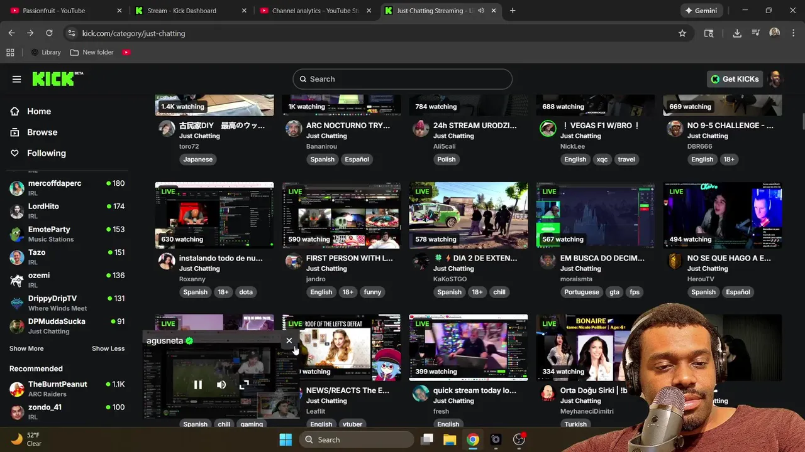This screenshot has height=452, width=805.
Task: Click Show More in the sidebar
Action: (26, 348)
